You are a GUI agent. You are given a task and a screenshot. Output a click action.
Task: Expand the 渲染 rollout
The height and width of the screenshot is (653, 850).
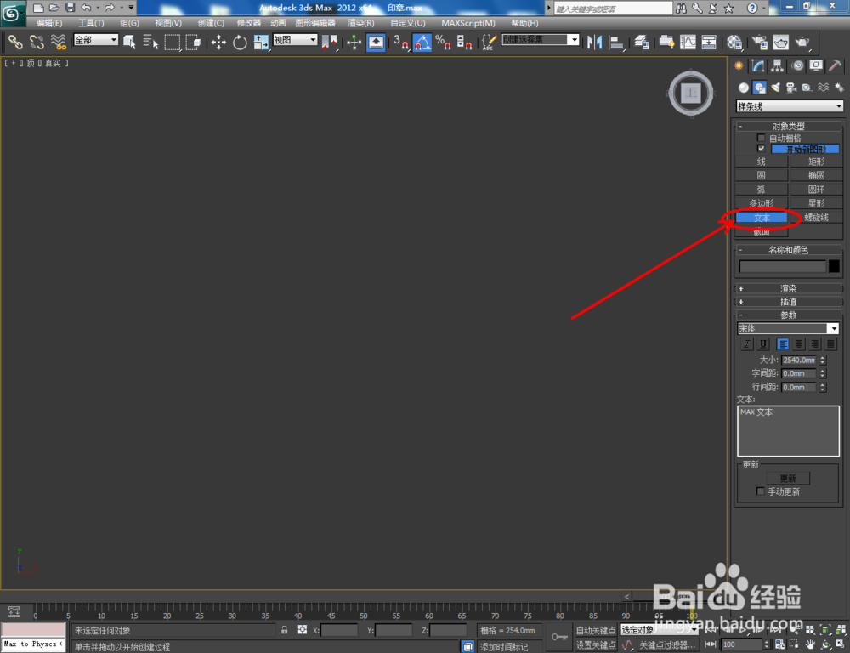[788, 288]
